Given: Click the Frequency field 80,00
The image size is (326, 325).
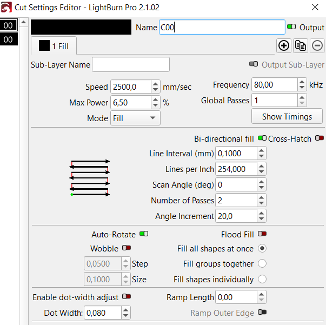Looking at the screenshot, I should click(275, 84).
